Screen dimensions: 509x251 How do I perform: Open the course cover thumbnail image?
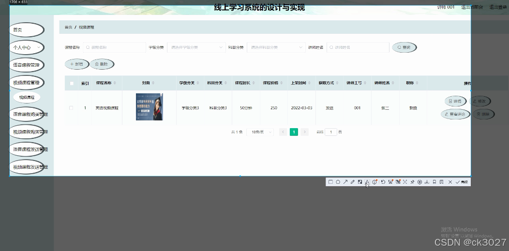click(150, 107)
